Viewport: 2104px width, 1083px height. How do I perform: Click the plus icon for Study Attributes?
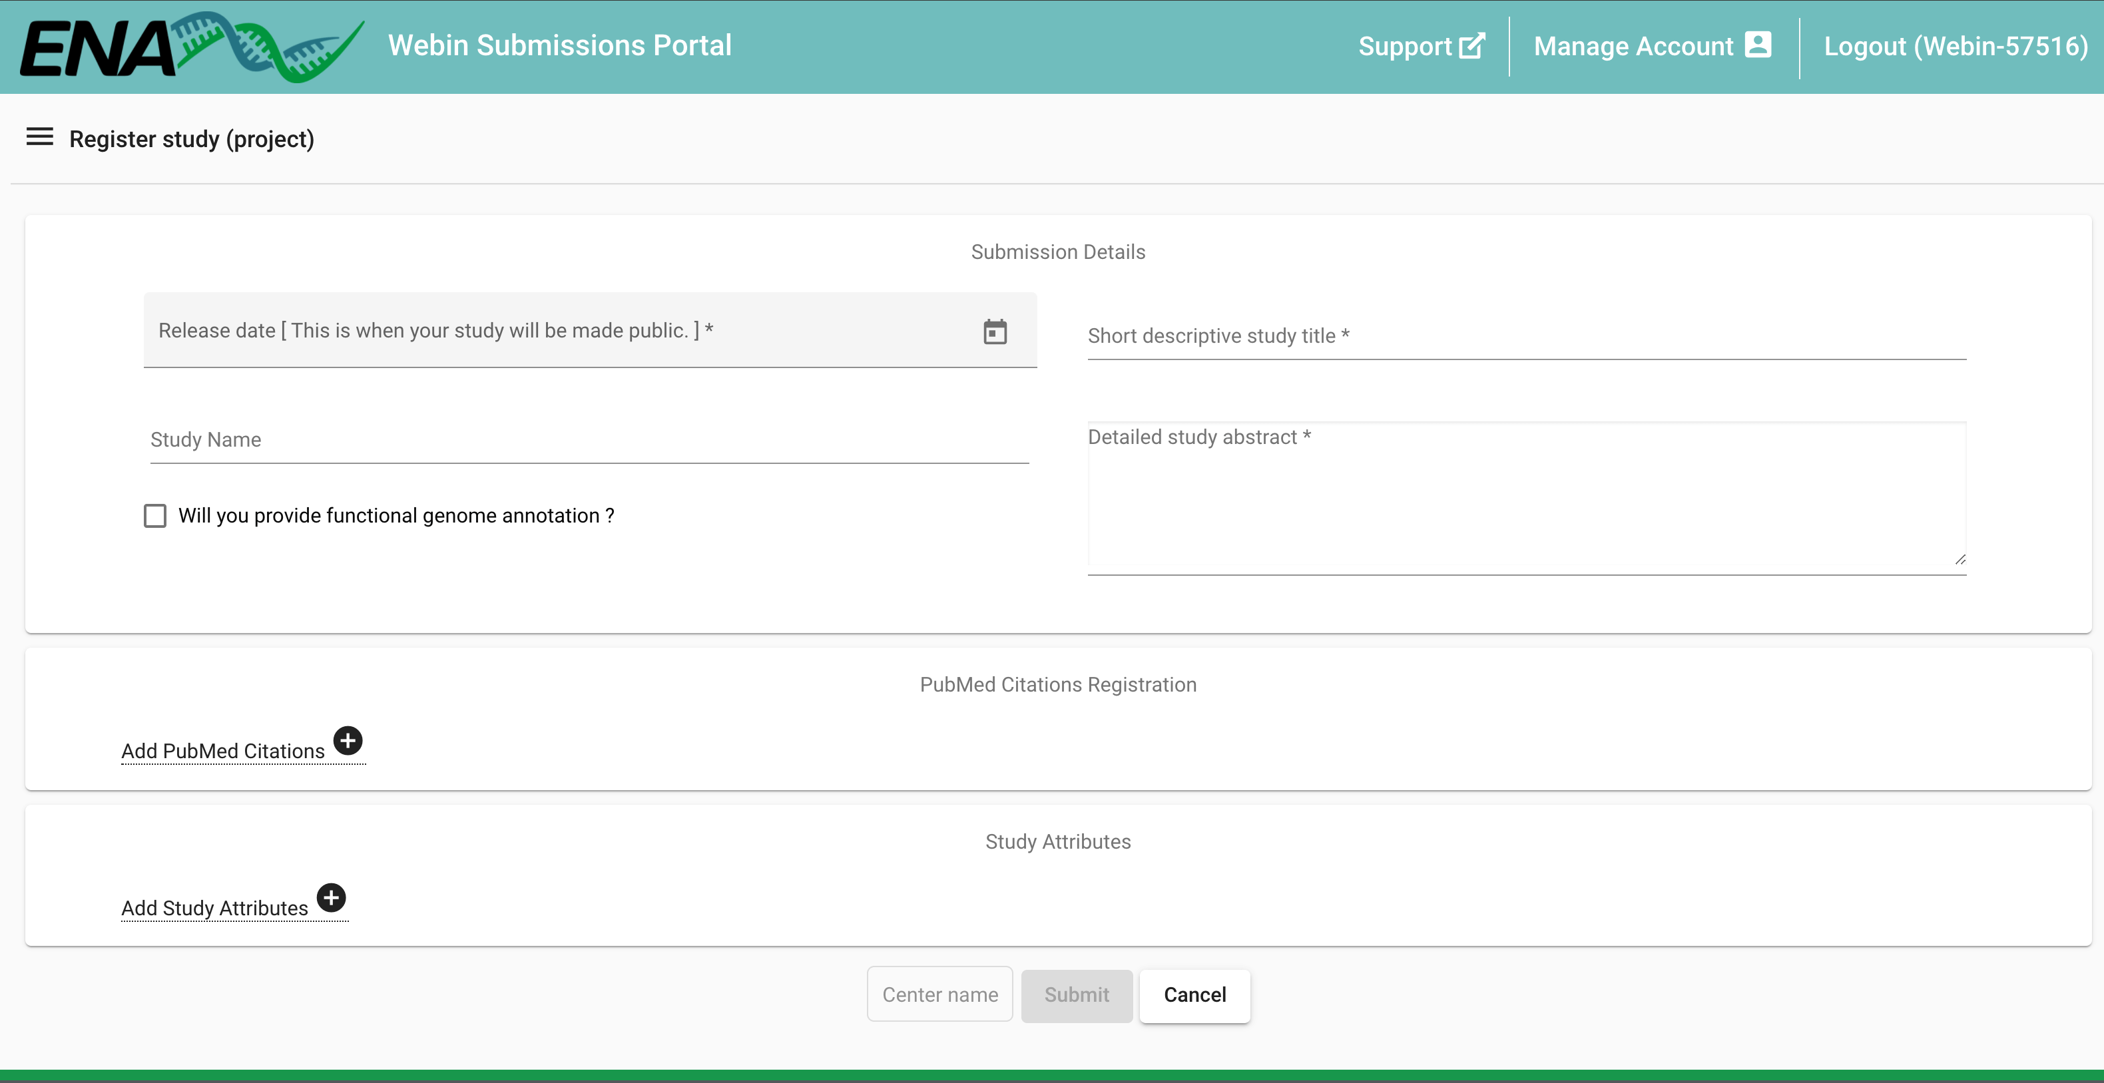click(x=331, y=897)
